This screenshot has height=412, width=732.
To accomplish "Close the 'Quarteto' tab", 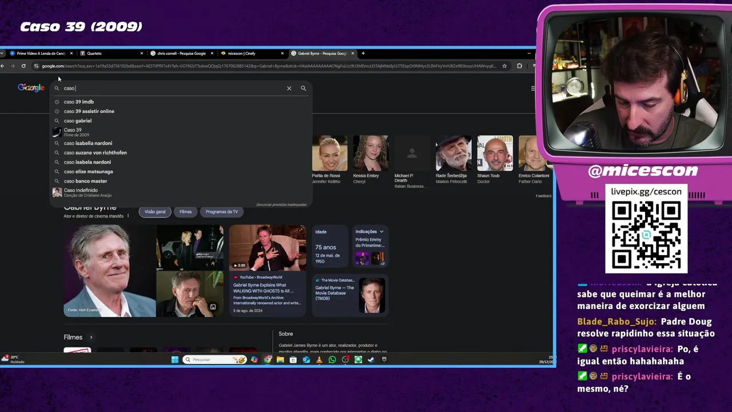I will (x=142, y=53).
